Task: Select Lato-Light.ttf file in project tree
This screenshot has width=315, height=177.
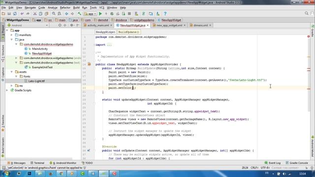Action: (36, 81)
